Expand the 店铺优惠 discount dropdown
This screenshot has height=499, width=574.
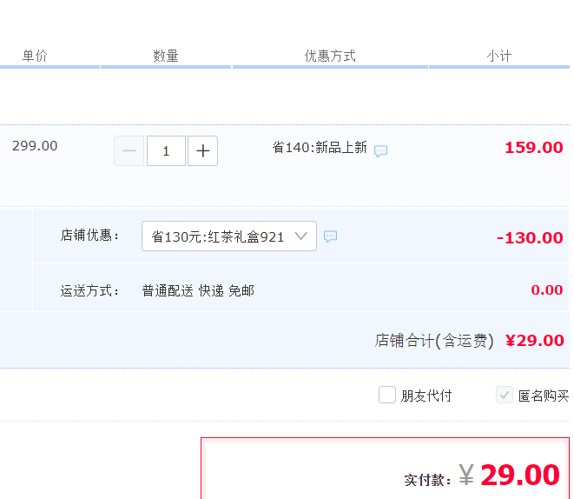[x=229, y=236]
